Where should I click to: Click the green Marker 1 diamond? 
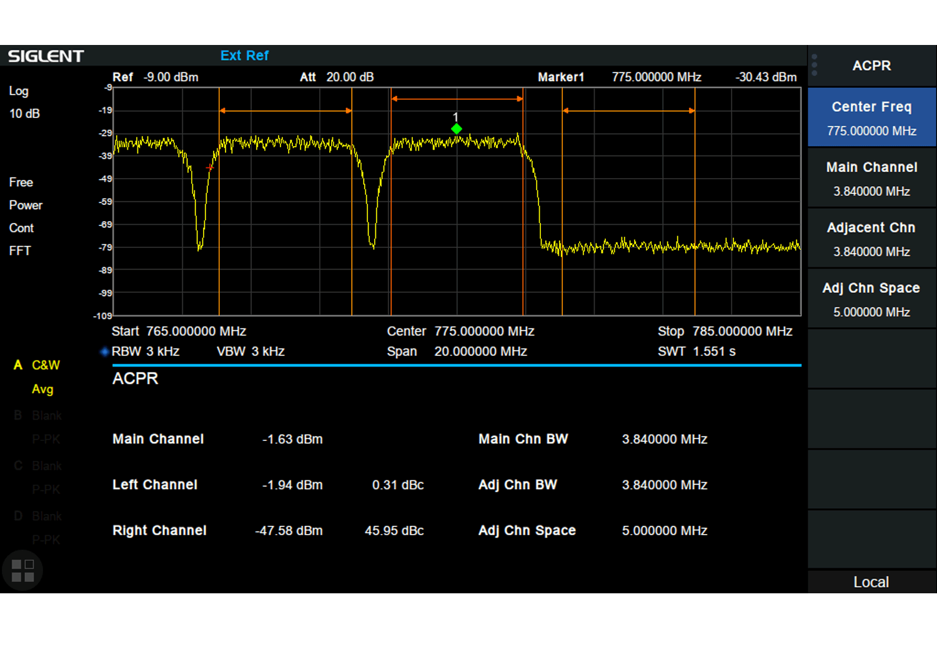(457, 129)
